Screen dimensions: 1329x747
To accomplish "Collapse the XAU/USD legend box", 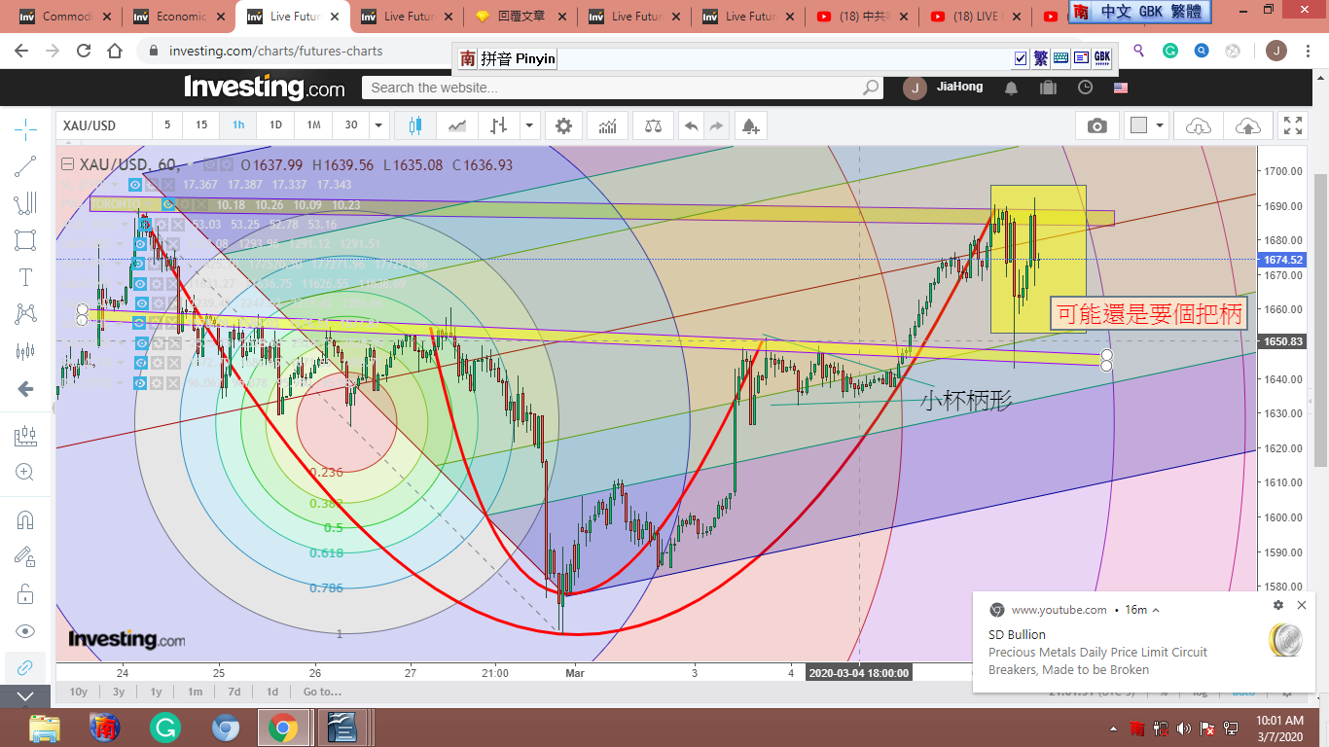I will click(x=67, y=164).
